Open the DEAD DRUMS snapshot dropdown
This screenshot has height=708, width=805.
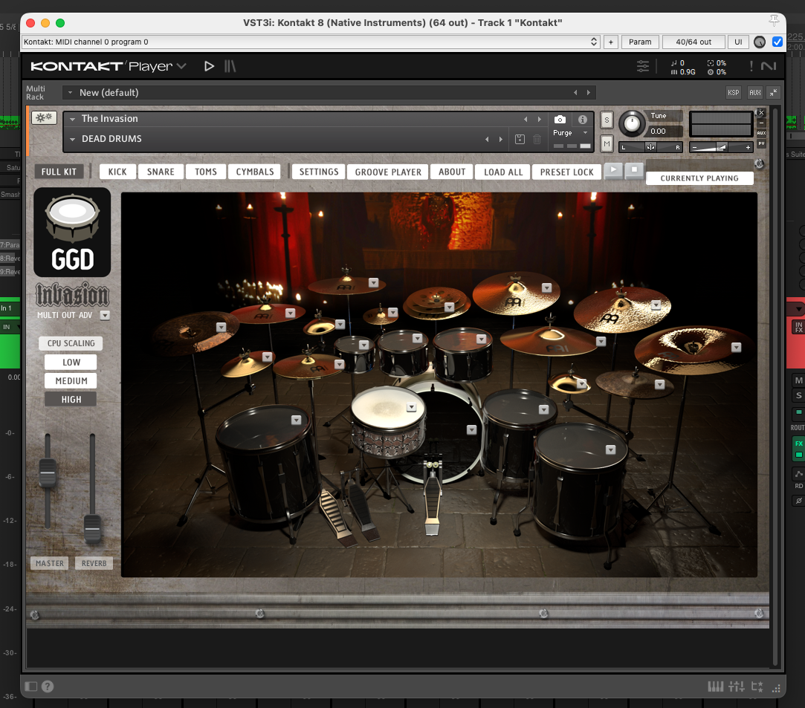click(72, 139)
